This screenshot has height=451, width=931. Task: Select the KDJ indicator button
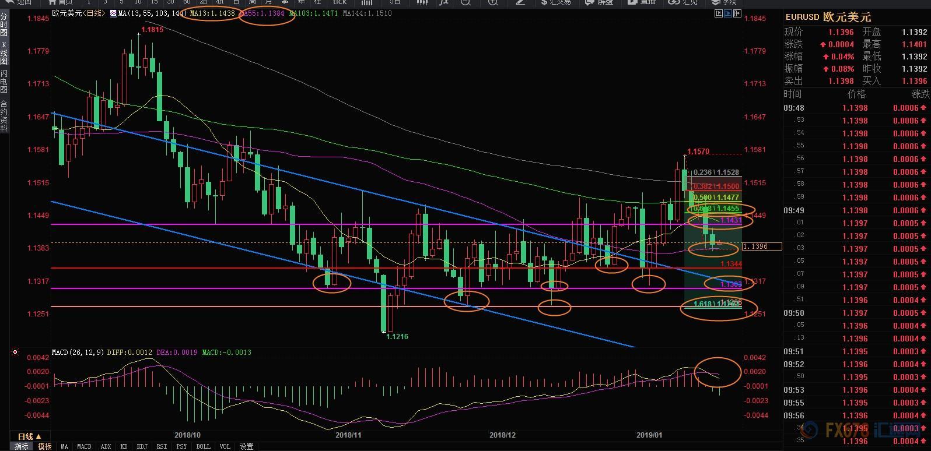142,446
